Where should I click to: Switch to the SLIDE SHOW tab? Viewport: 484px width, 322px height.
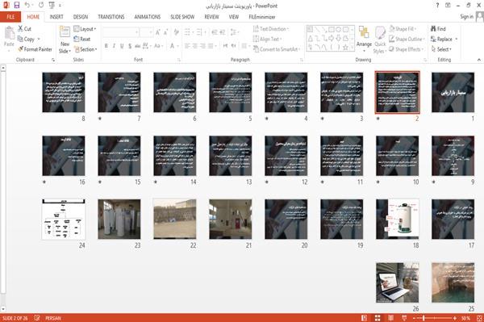tap(182, 17)
